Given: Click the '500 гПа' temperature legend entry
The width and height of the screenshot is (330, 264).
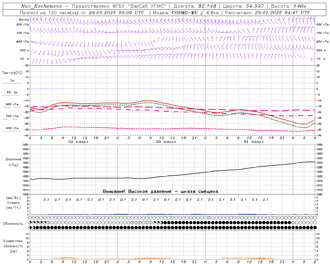Looking at the screenshot, I should coord(12,128).
